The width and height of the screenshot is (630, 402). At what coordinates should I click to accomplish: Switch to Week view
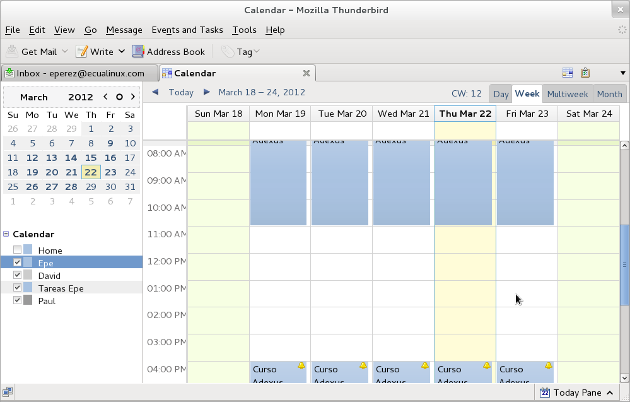[527, 93]
